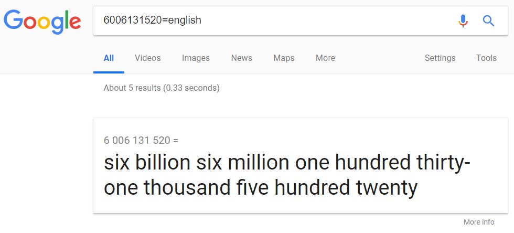Switch to the Videos tab
Viewport: 514px width, 233px height.
[148, 58]
